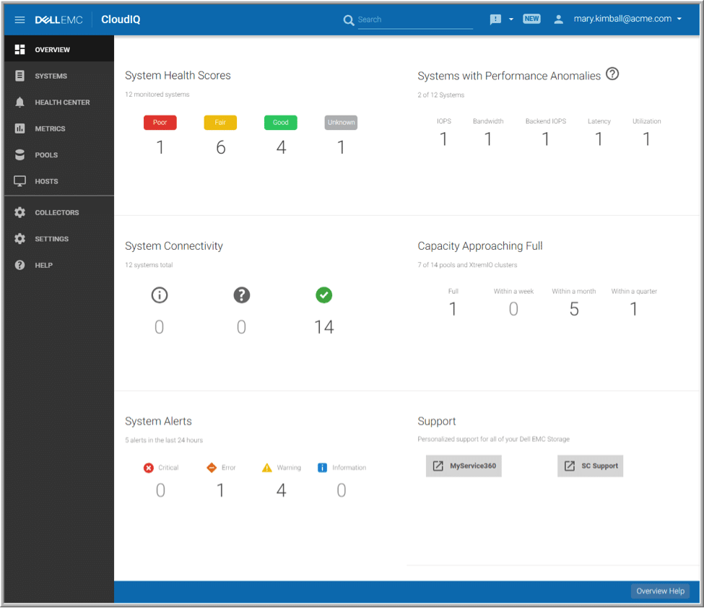Image resolution: width=704 pixels, height=608 pixels.
Task: Click the connected systems count 14
Action: coord(323,327)
